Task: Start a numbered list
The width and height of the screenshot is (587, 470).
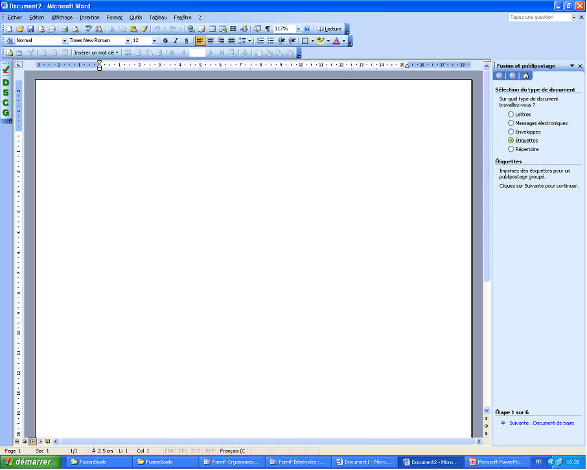Action: pos(260,40)
